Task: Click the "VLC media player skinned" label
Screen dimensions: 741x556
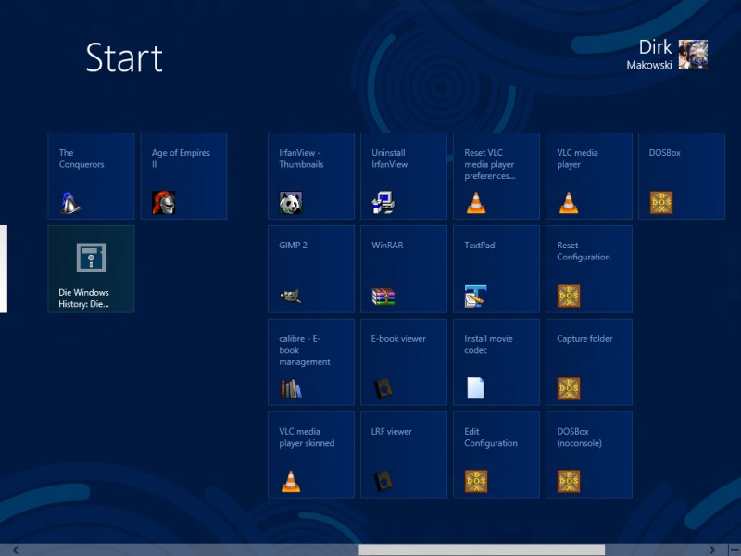Action: 307,437
